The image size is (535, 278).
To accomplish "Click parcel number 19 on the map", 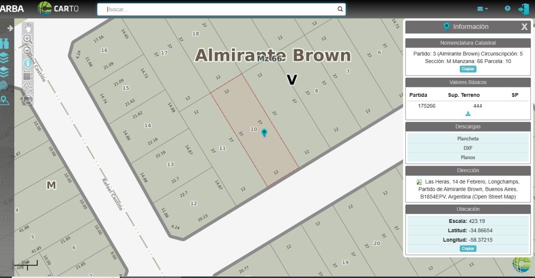I will [345, 262].
